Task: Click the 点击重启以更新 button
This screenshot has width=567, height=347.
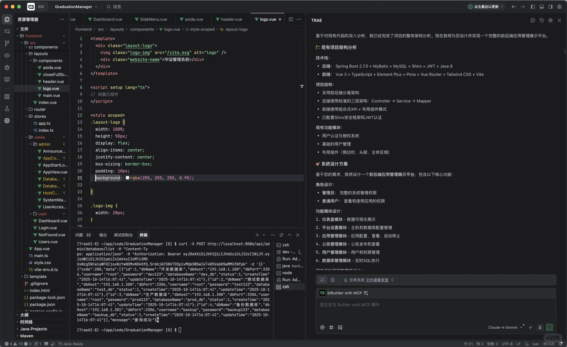Action: [486, 6]
